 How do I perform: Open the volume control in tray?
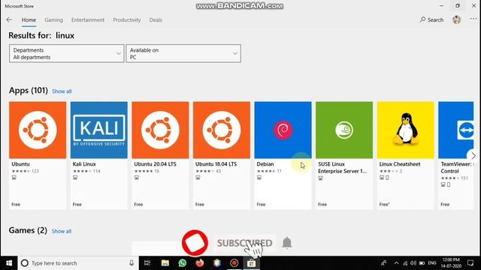tap(413, 263)
